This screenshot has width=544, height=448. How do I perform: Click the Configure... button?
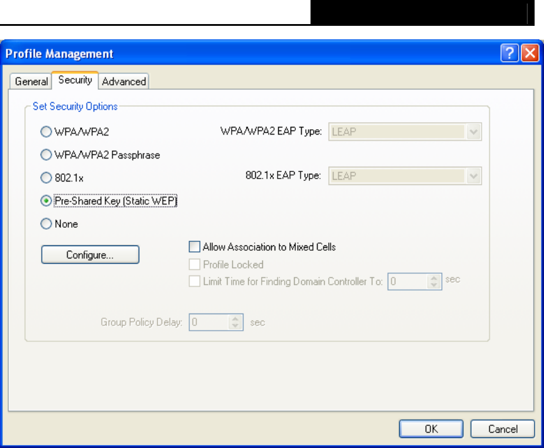click(x=90, y=255)
